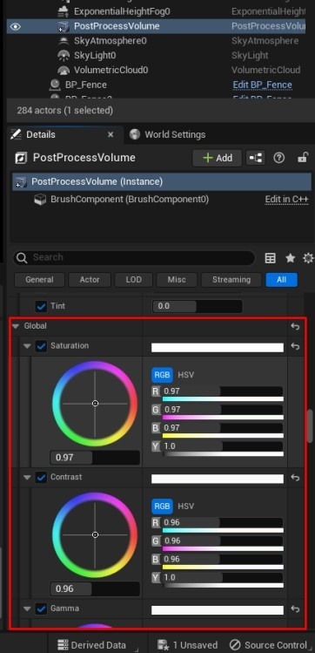Screen dimensions: 315x653
Task: Click the Tint value slider field
Action: [198, 307]
